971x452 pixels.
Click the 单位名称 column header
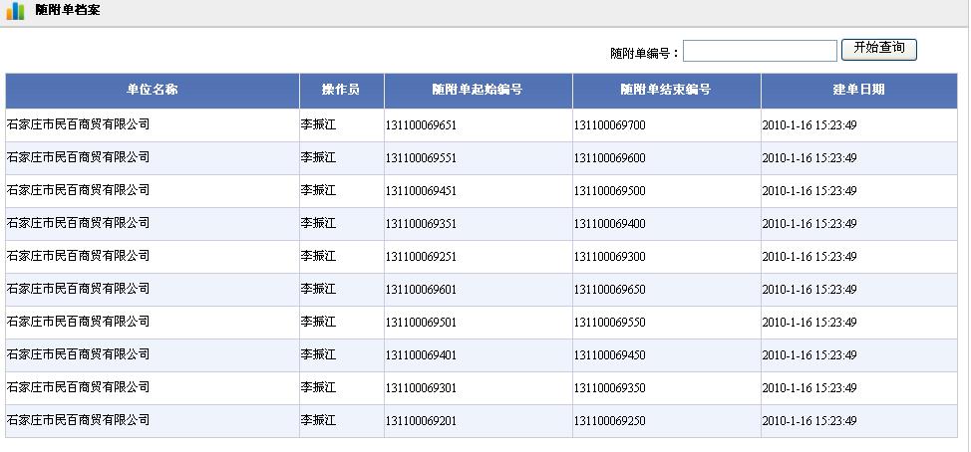[x=152, y=90]
